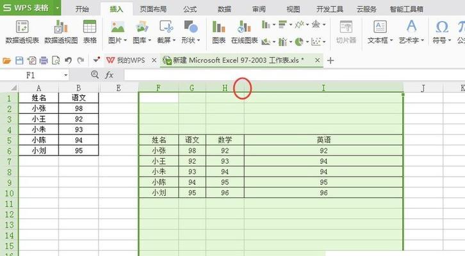Screen dimensions: 465x256
Task: Open the 云服务 tab
Action: (x=367, y=9)
